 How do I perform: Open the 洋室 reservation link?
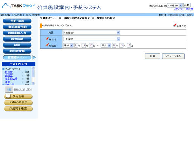point(8,82)
